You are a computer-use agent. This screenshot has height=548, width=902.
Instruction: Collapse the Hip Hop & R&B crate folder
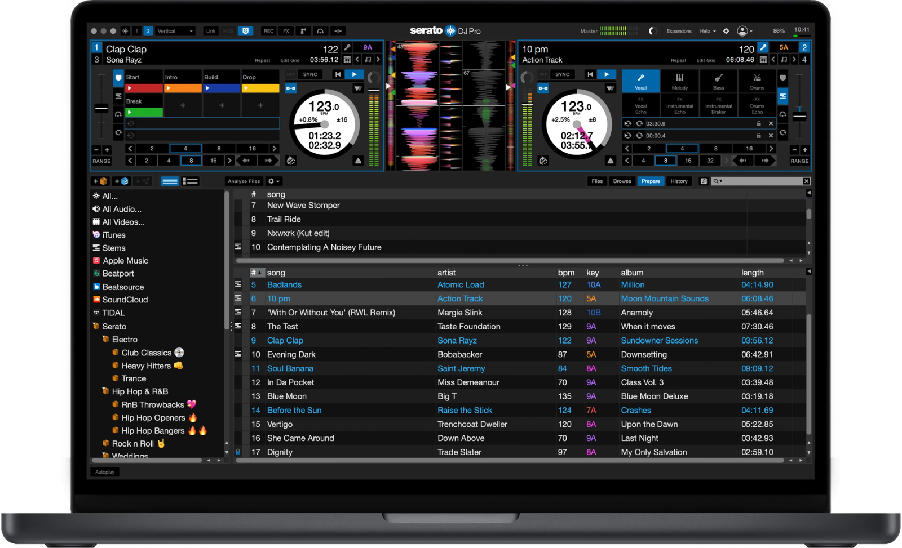click(x=105, y=391)
